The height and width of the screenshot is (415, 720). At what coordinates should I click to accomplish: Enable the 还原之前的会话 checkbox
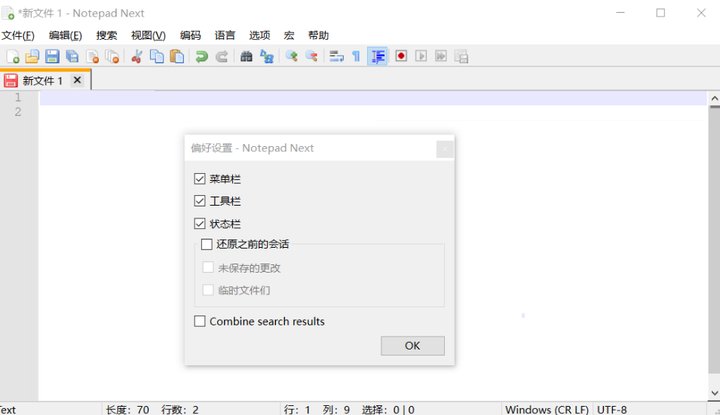click(x=207, y=244)
